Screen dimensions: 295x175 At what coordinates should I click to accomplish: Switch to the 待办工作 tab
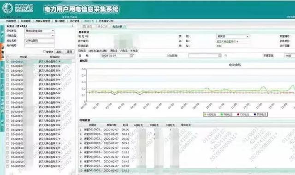103,27
